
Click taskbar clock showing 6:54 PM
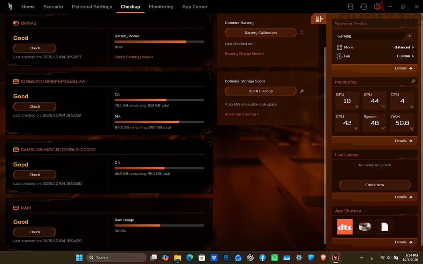[410, 257]
